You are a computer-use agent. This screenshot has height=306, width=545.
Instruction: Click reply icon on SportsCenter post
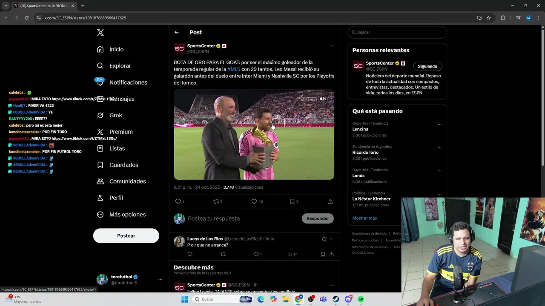pos(178,201)
